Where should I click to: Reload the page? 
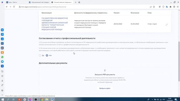coord(14,7)
